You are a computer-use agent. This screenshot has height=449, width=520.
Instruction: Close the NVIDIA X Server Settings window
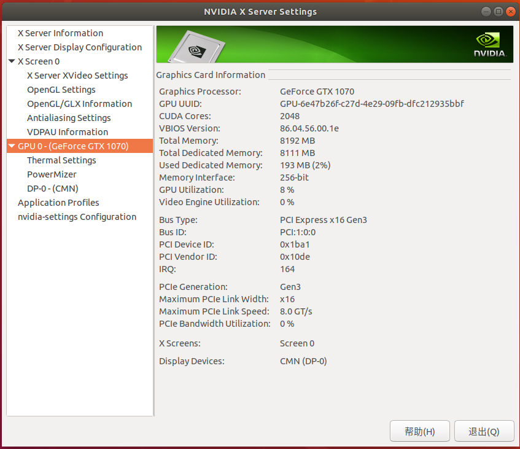click(510, 12)
